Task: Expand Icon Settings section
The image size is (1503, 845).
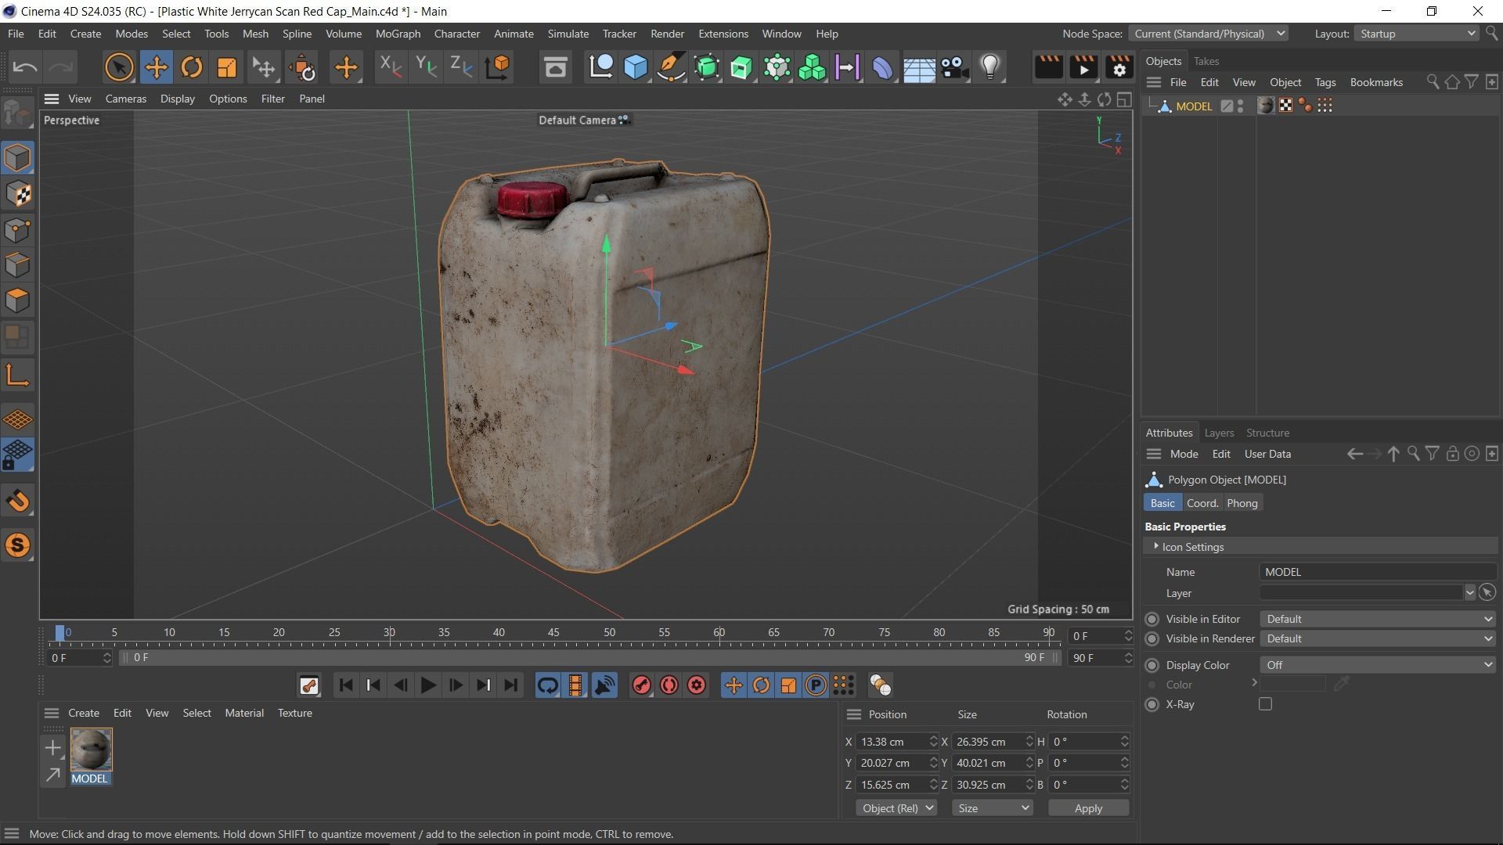Action: pos(1156,546)
